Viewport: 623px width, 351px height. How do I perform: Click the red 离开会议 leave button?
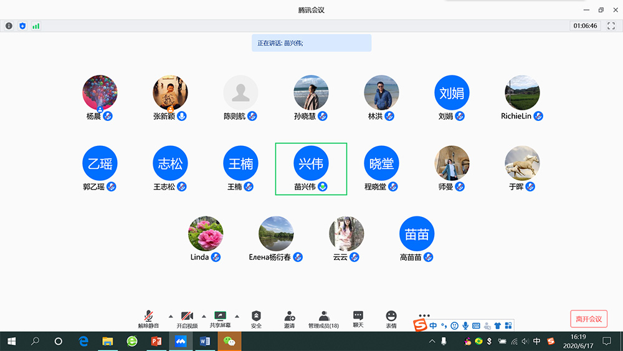[588, 319]
